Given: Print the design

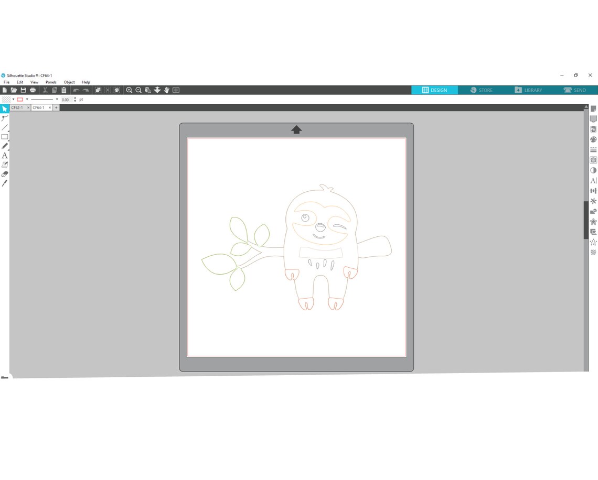Looking at the screenshot, I should point(33,90).
